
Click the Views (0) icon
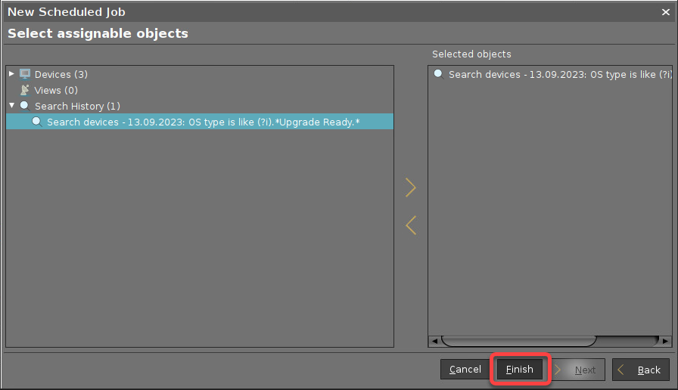tap(25, 90)
